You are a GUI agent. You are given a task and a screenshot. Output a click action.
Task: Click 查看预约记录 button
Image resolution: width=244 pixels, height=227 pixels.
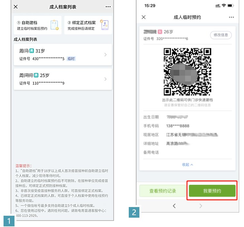pyautogui.click(x=163, y=191)
